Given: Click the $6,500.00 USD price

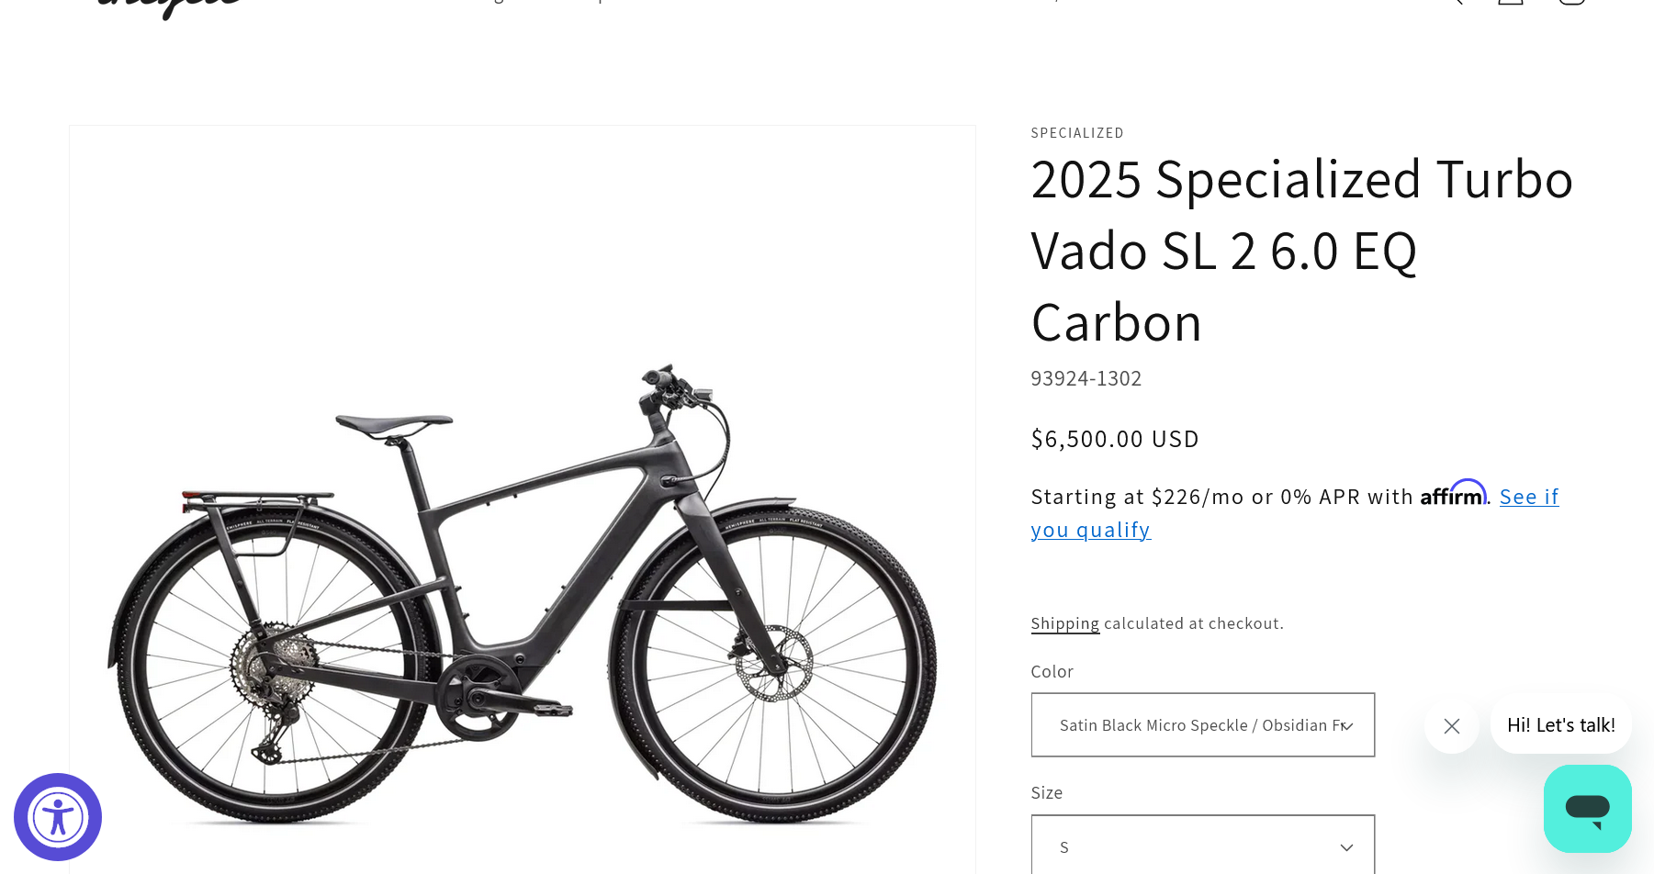Looking at the screenshot, I should click(1115, 439).
